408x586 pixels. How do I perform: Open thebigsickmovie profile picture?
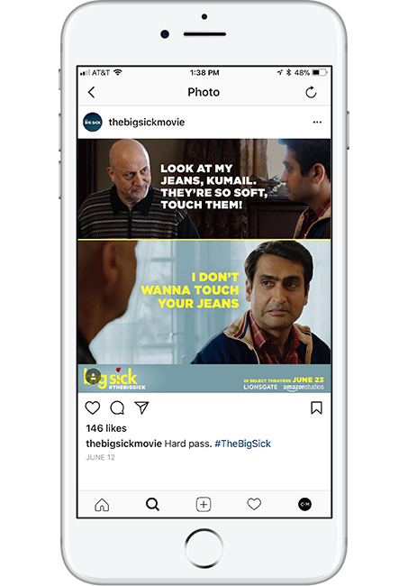coord(93,122)
